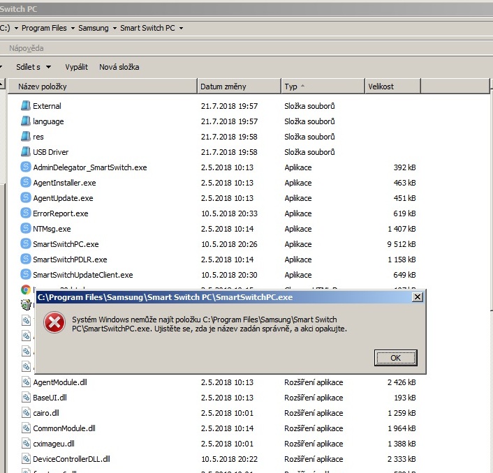Select the USB Driver folder name

pos(50,152)
